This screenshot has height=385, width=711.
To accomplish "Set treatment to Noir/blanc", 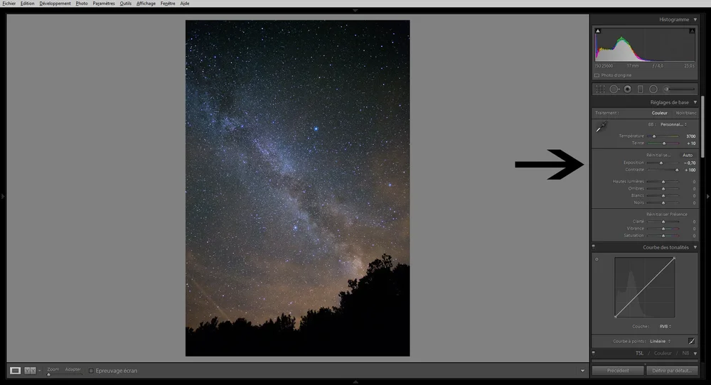I will coord(686,113).
